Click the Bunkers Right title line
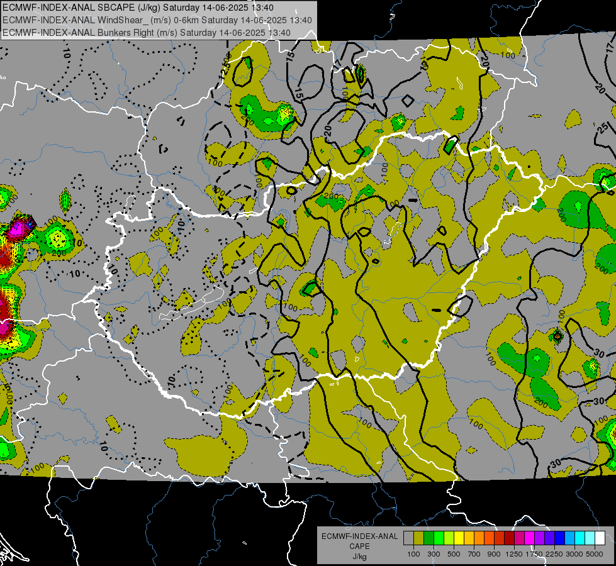The image size is (616, 566). pos(147,33)
